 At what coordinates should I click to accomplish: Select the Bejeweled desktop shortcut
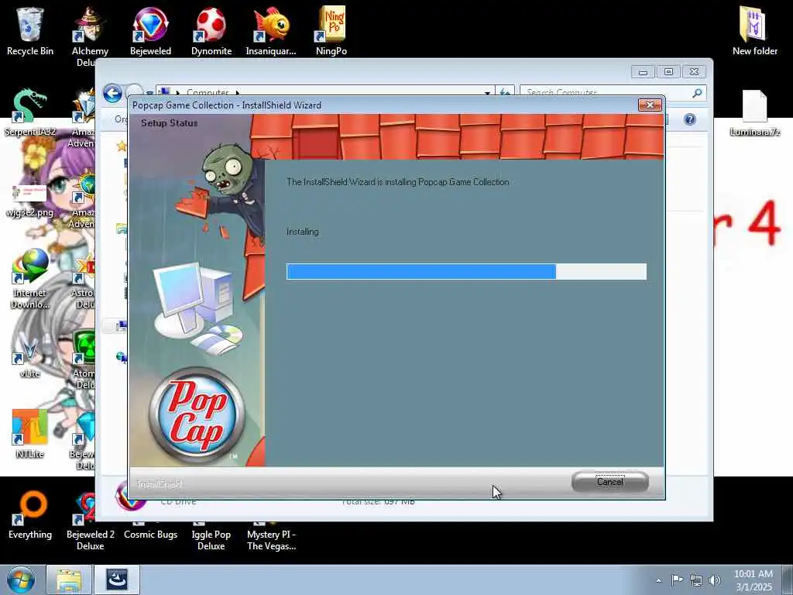[150, 31]
